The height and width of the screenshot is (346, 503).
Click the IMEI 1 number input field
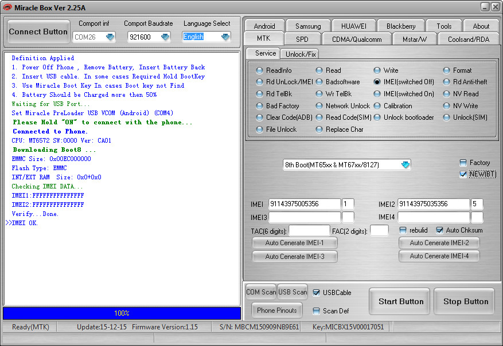tap(305, 204)
